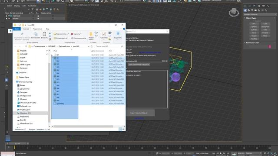278x156 pixels.
Task: Open the Select (Выделить) ribbon dropdown
Action: click(x=118, y=36)
